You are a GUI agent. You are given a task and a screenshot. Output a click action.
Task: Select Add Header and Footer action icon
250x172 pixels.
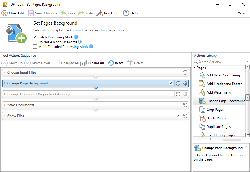coord(202,84)
